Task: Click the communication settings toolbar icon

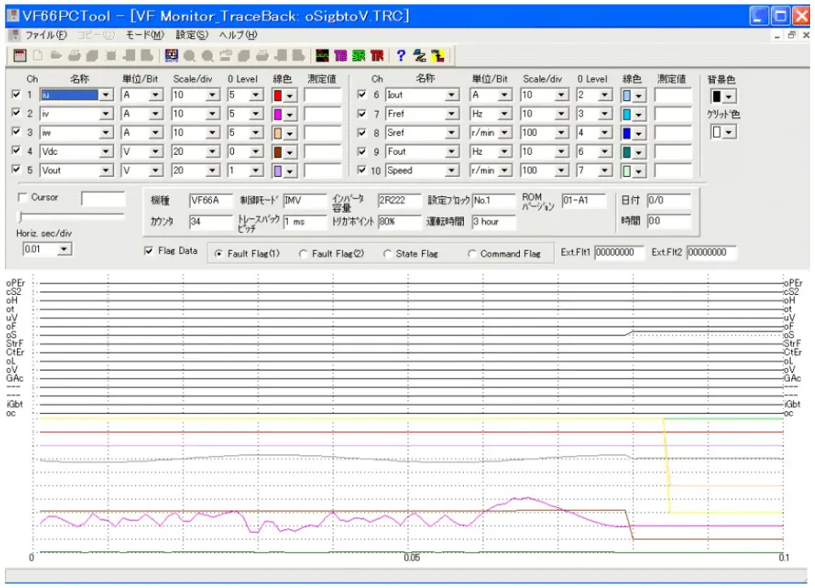Action: (421, 55)
